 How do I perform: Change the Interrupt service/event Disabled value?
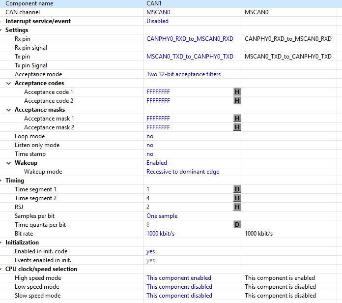[x=157, y=21]
